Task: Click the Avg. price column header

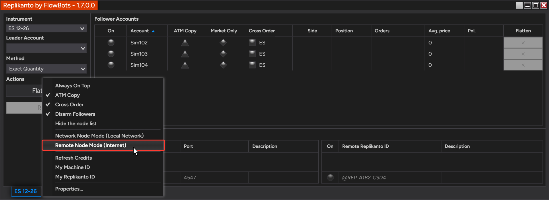Action: [x=444, y=31]
